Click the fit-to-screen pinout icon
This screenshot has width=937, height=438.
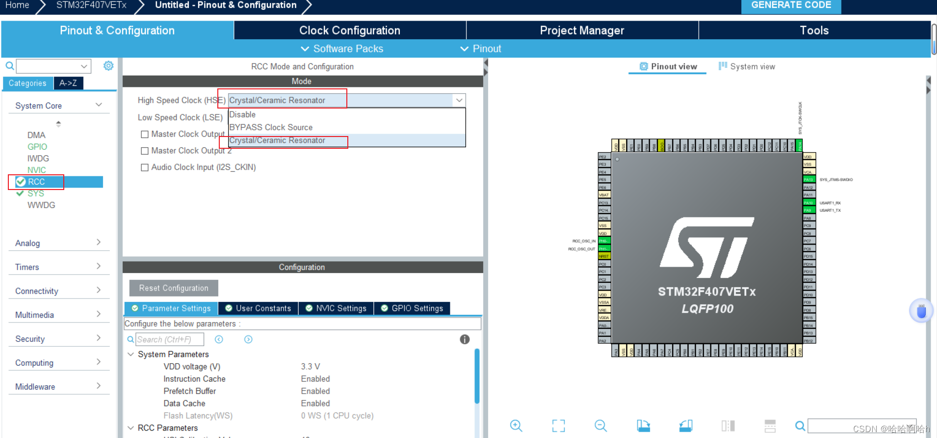click(x=558, y=426)
